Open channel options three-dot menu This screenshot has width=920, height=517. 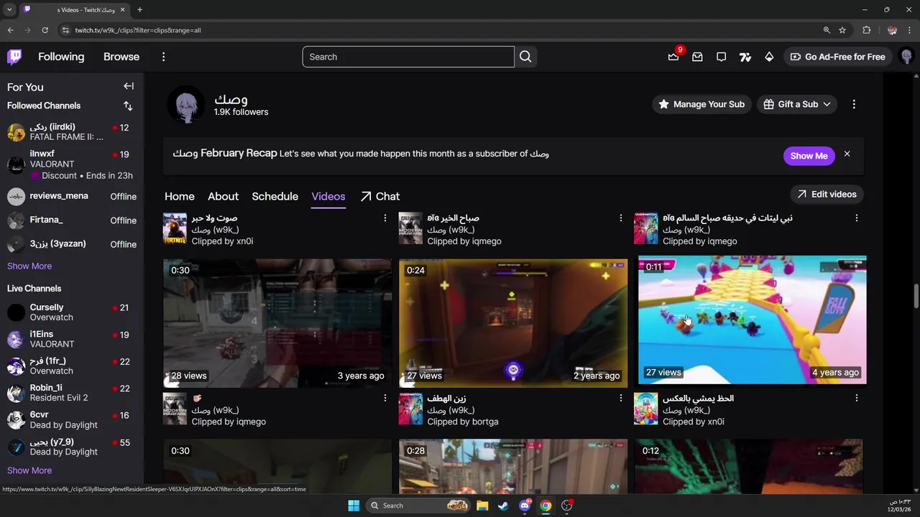point(854,104)
